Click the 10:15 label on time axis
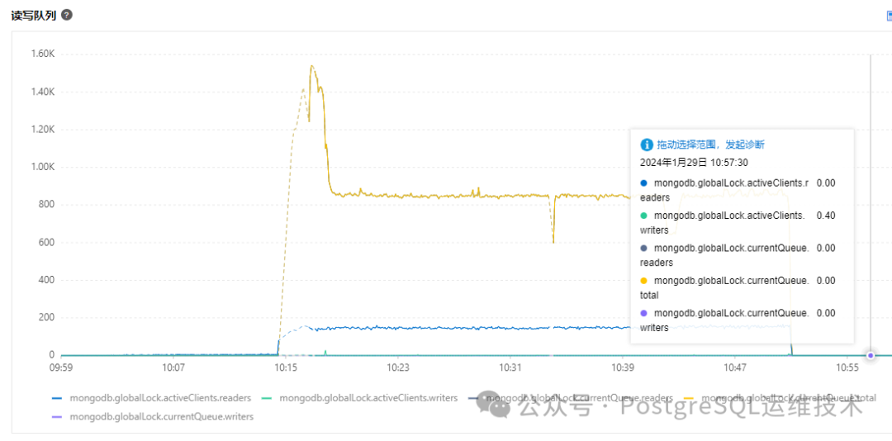Viewport: 892px width, 441px height. click(x=286, y=368)
